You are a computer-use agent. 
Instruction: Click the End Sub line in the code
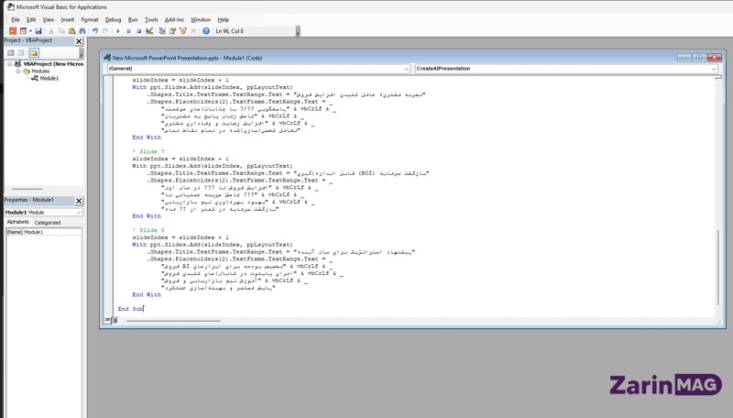pos(130,309)
